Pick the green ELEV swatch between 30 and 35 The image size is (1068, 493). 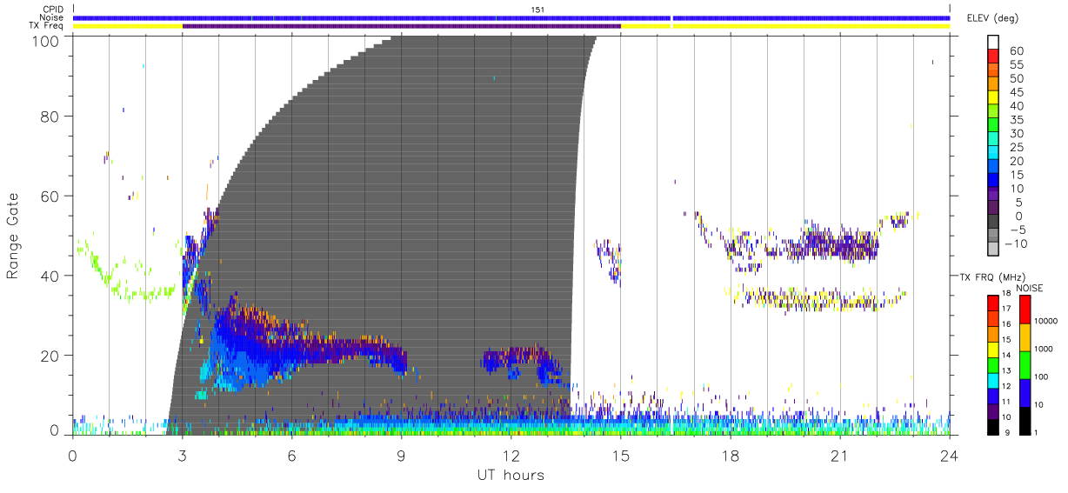993,126
